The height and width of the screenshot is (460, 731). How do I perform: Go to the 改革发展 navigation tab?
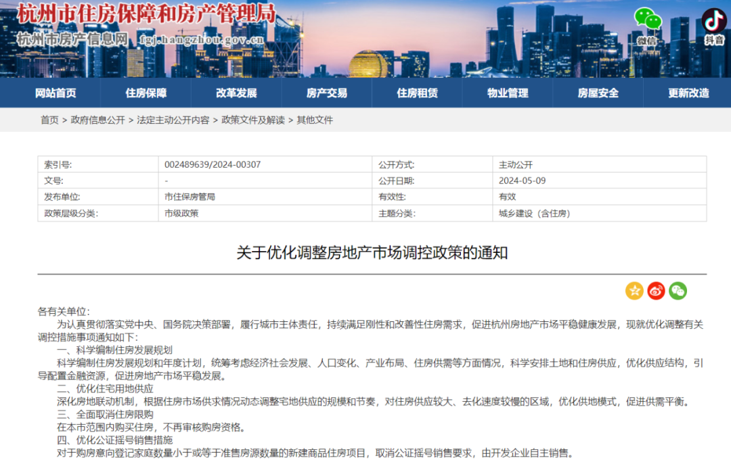click(x=236, y=93)
